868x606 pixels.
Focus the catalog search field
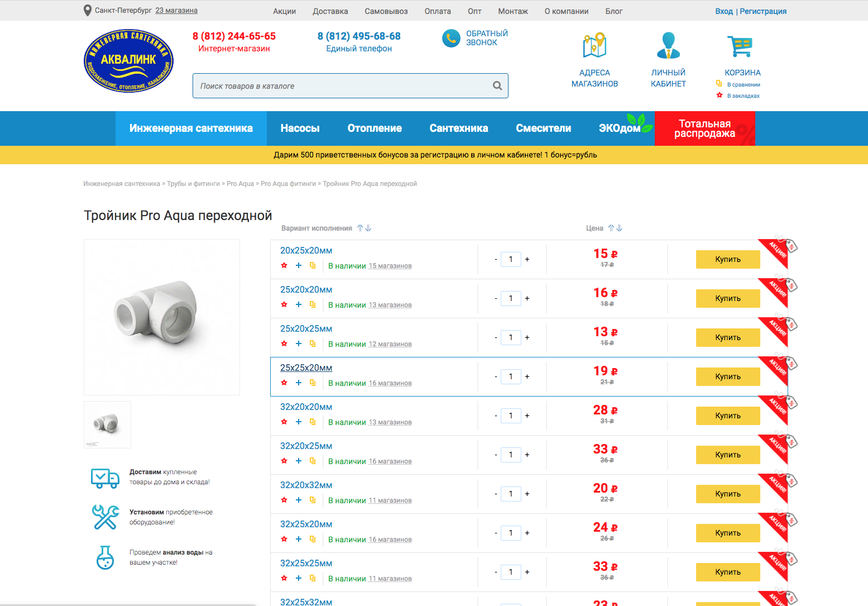point(351,86)
